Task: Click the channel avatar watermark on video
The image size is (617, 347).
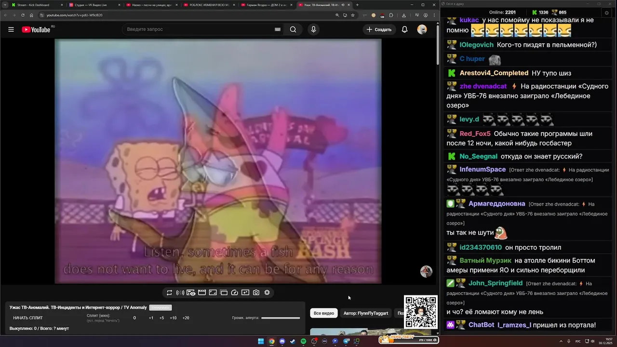Action: (426, 271)
